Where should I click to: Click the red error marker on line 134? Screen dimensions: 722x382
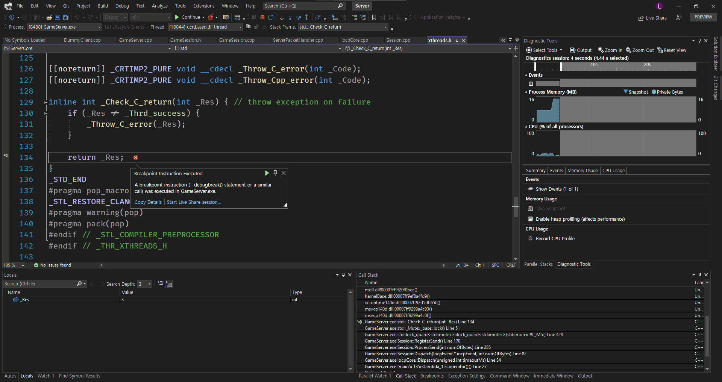(136, 158)
